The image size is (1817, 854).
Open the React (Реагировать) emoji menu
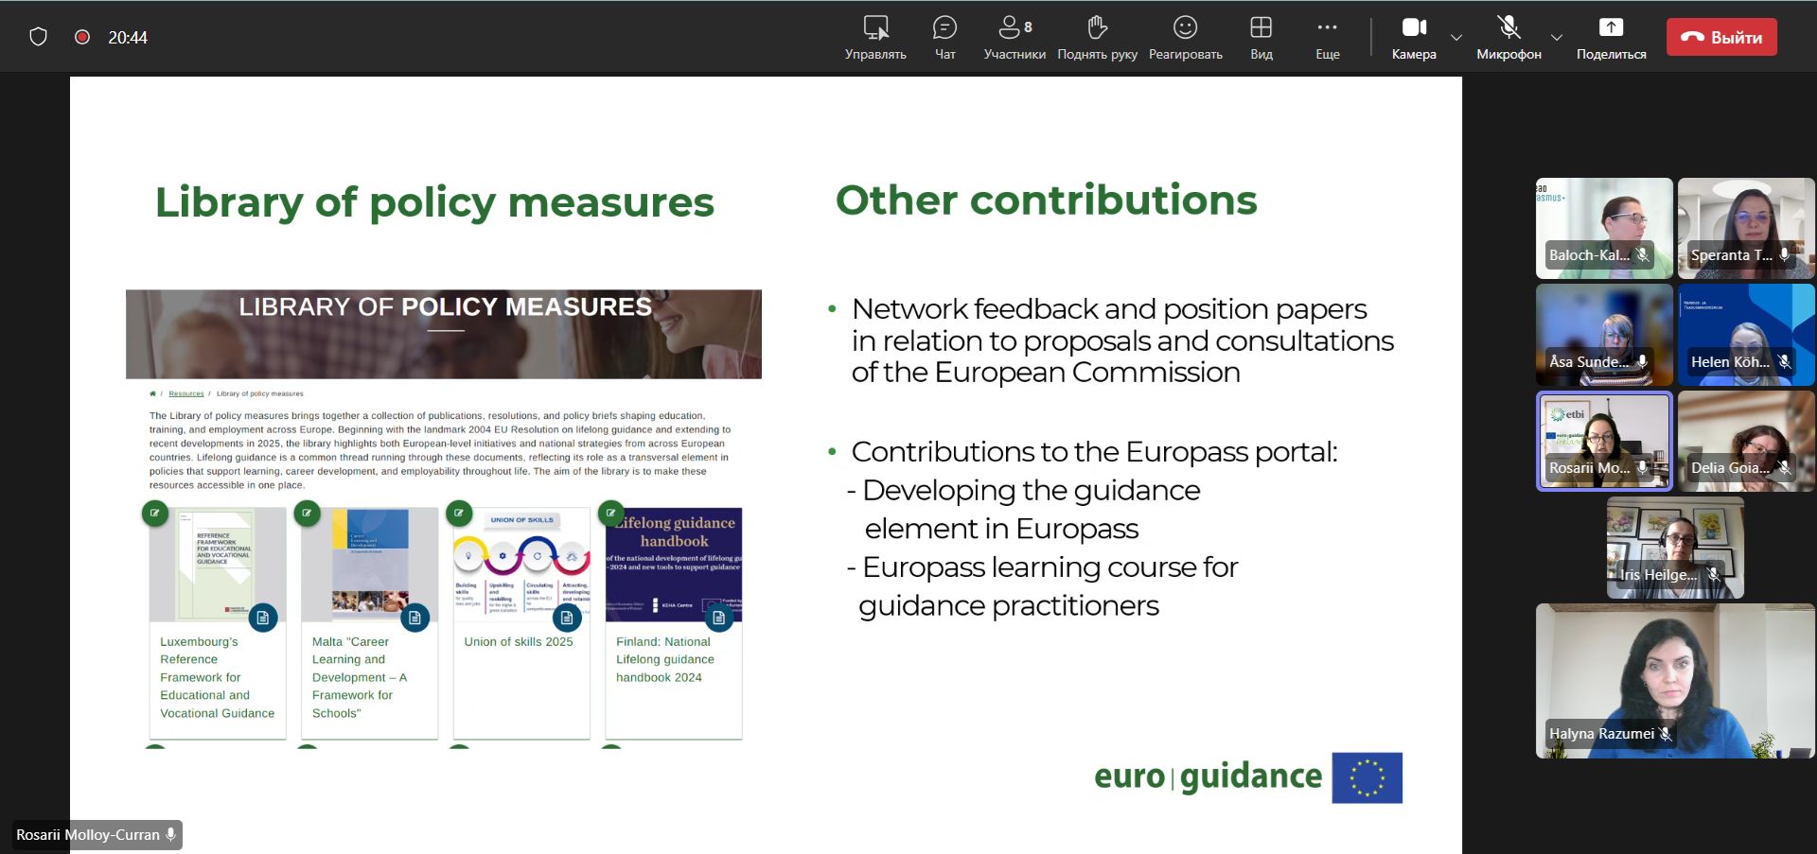[x=1185, y=38]
